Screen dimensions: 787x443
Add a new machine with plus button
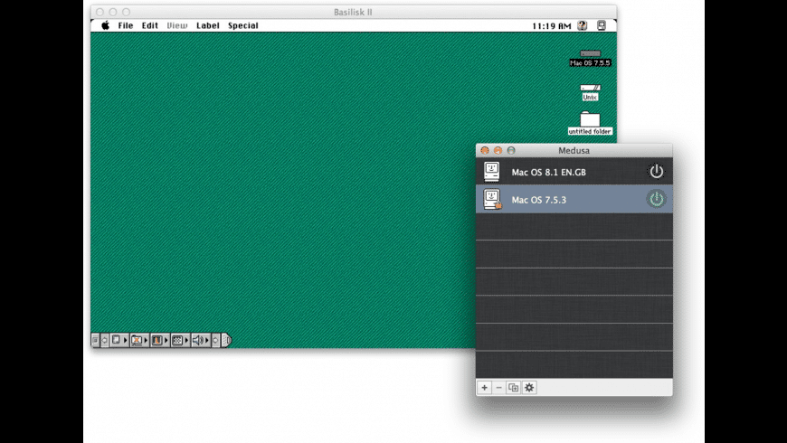pyautogui.click(x=484, y=387)
